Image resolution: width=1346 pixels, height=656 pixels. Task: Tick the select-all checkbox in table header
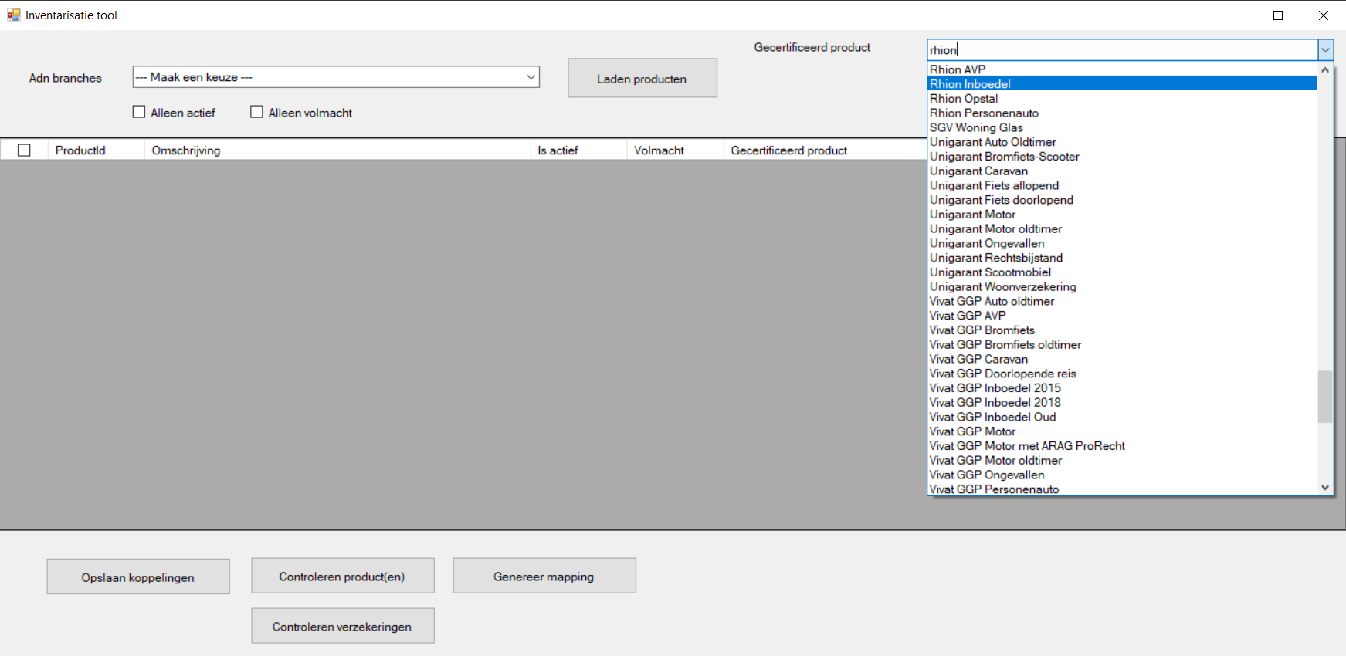(24, 150)
